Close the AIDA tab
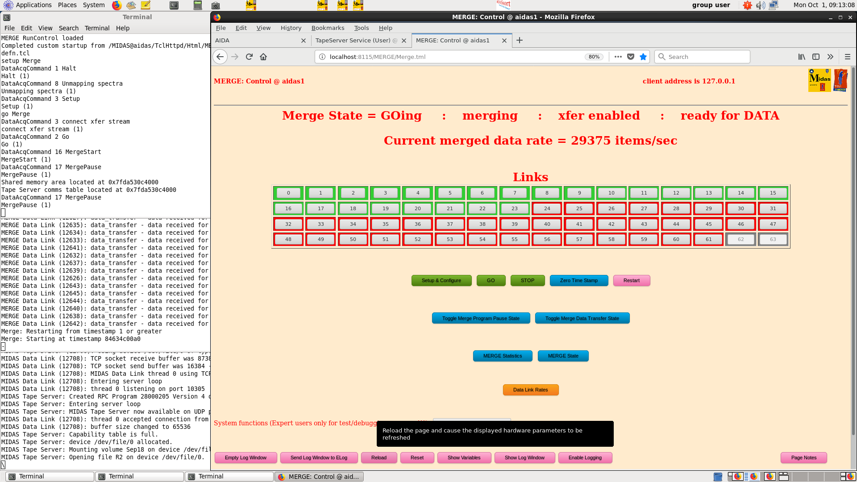 tap(304, 41)
